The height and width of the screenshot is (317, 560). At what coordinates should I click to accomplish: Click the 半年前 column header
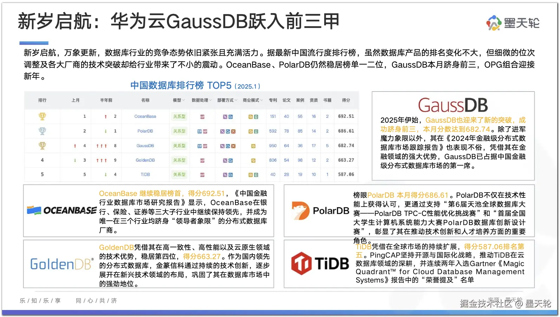pos(106,100)
